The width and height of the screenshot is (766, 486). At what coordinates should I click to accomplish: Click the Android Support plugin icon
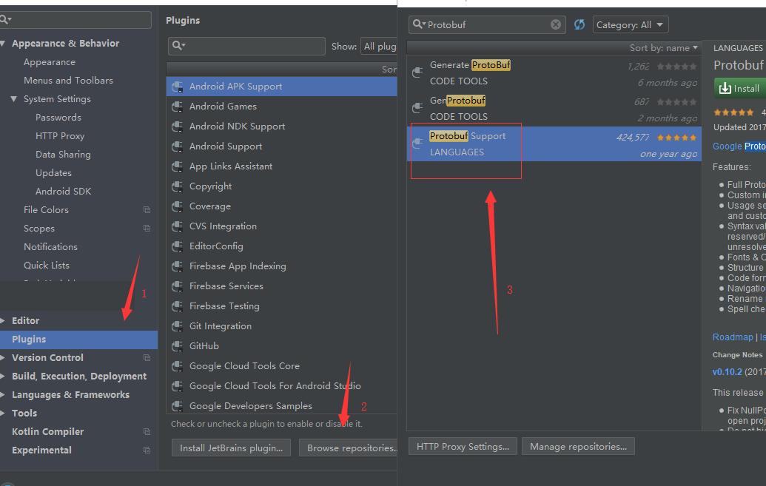(178, 146)
